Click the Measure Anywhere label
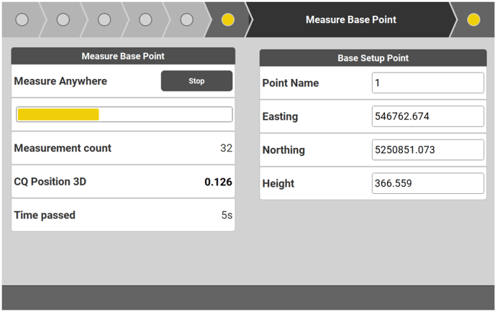Viewport: 495px width, 311px height. 60,81
